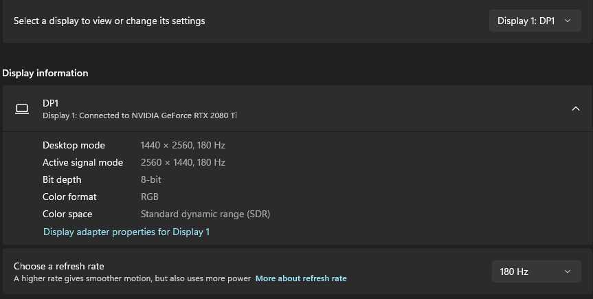Click the Display information heading
Viewport: 593px width, 299px height.
click(45, 73)
